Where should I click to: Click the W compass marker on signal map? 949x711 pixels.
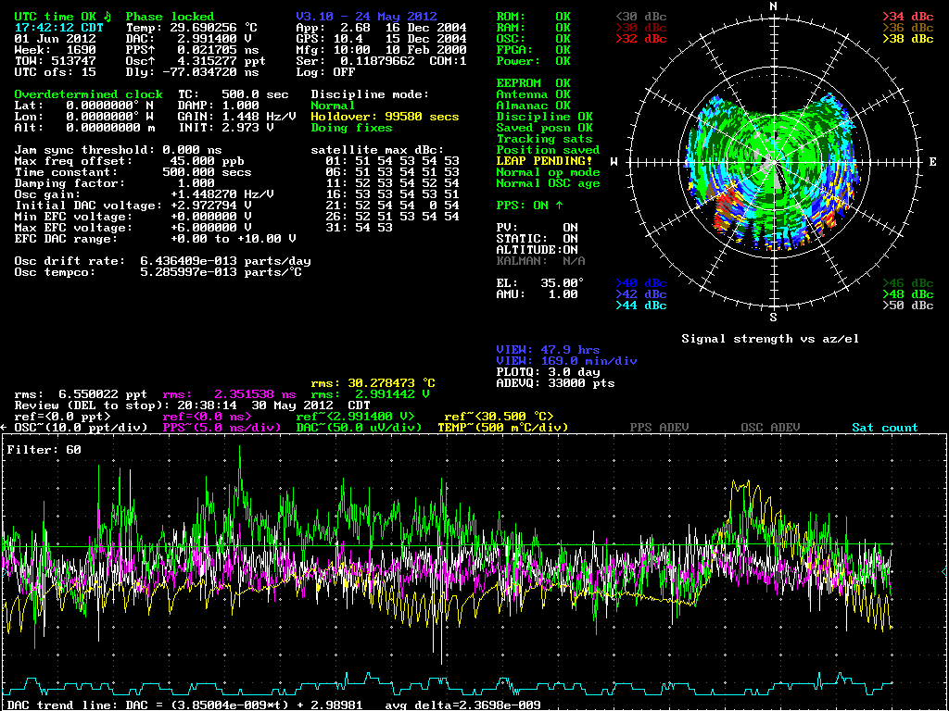coord(613,162)
